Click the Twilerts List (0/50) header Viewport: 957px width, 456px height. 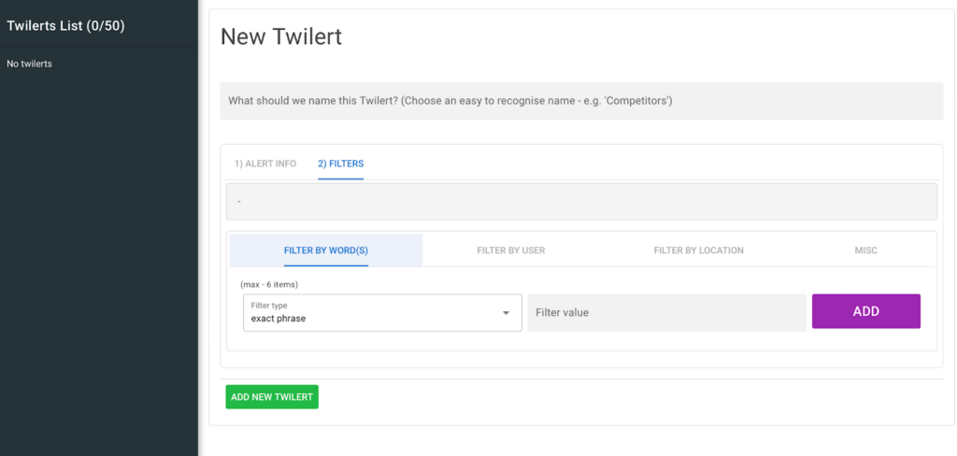coord(65,26)
